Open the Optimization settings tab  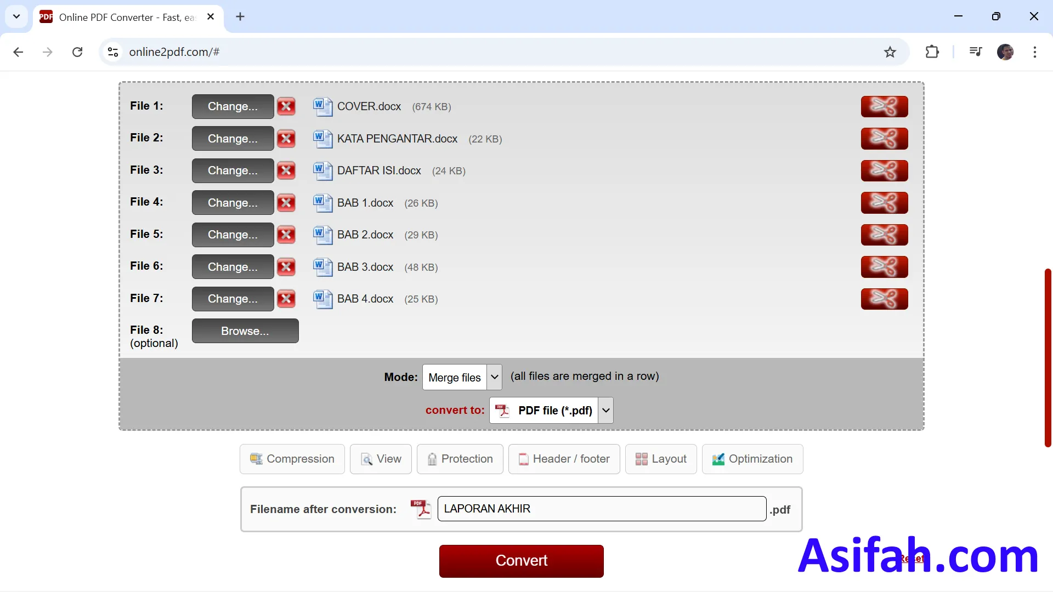pos(752,459)
